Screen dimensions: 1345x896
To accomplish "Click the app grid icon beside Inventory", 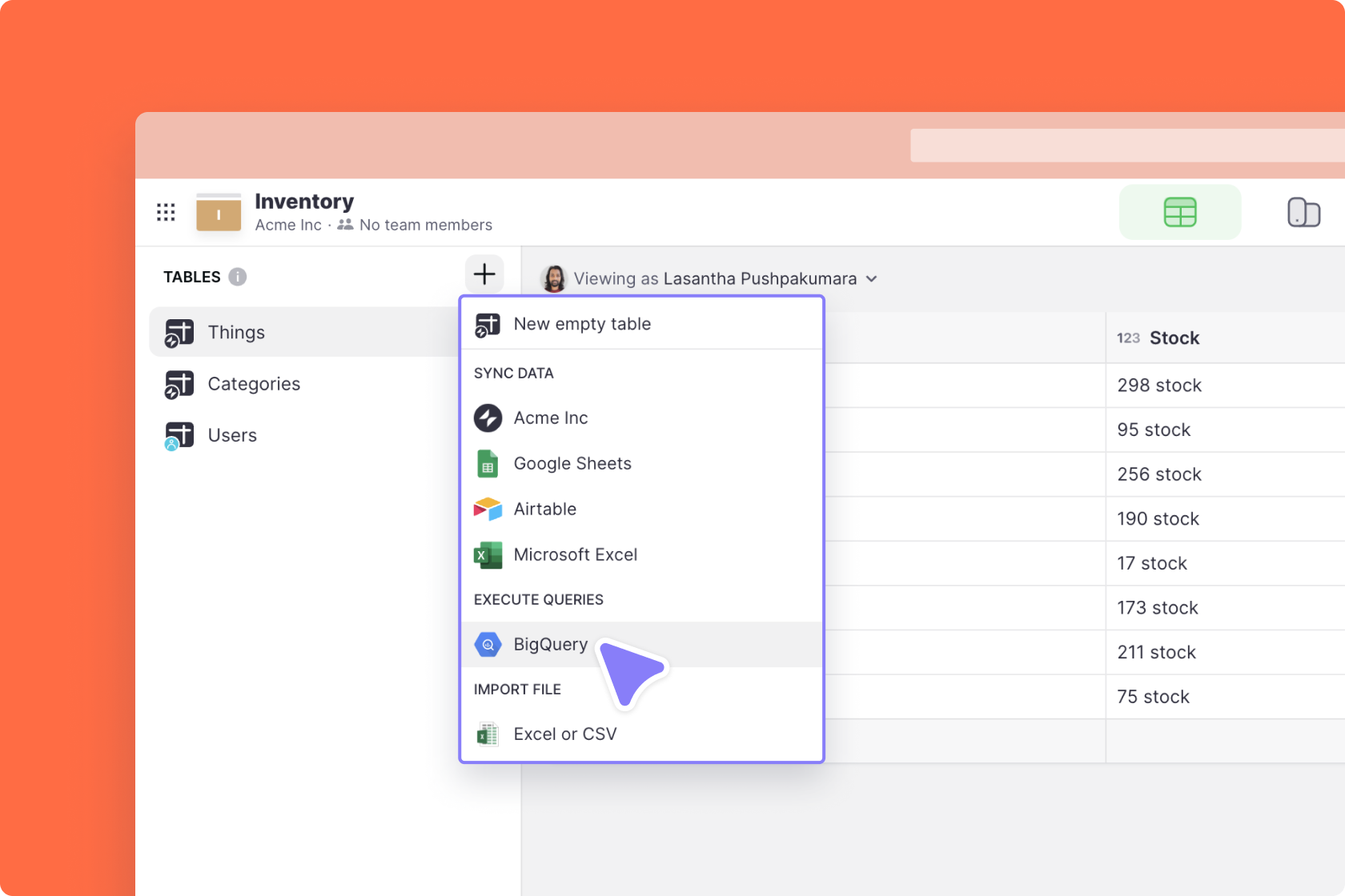I will coord(166,212).
